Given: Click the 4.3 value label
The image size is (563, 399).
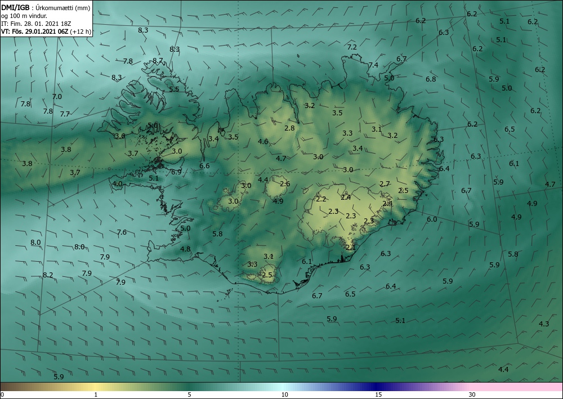Looking at the screenshot, I should (544, 324).
